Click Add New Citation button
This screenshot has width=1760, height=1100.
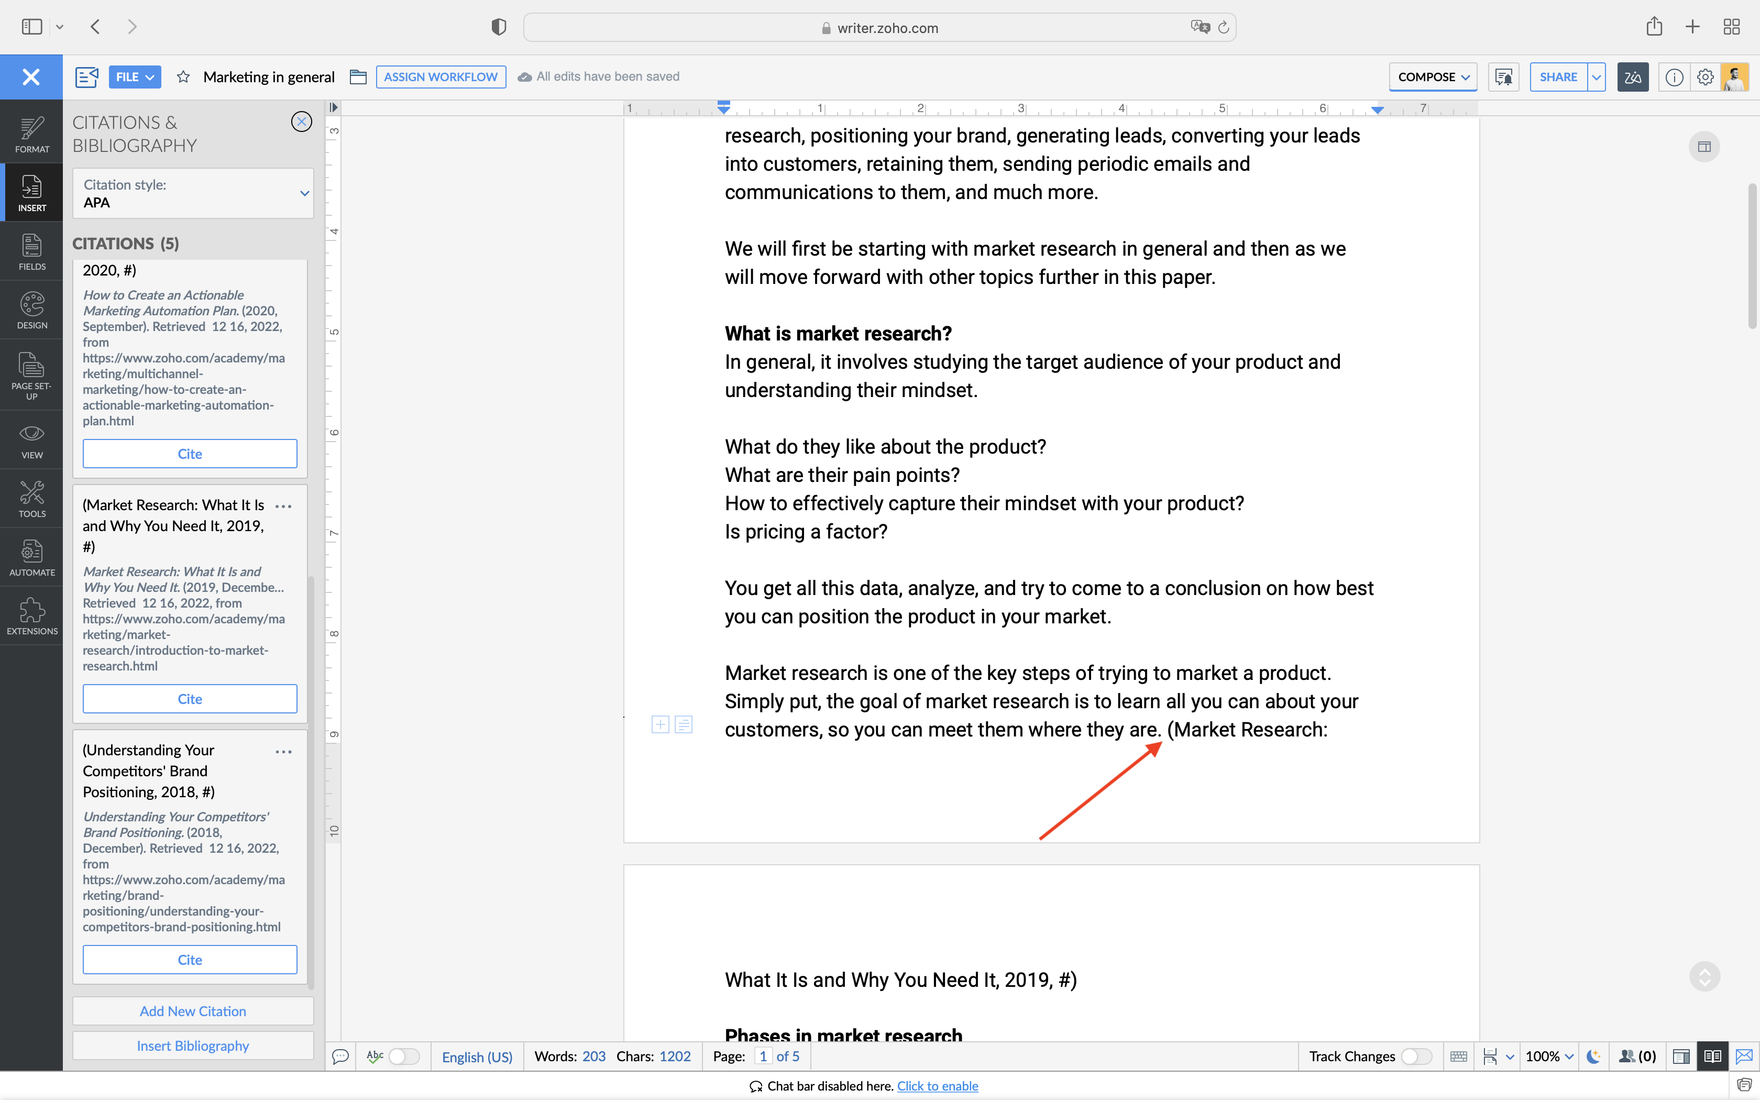pyautogui.click(x=193, y=1010)
